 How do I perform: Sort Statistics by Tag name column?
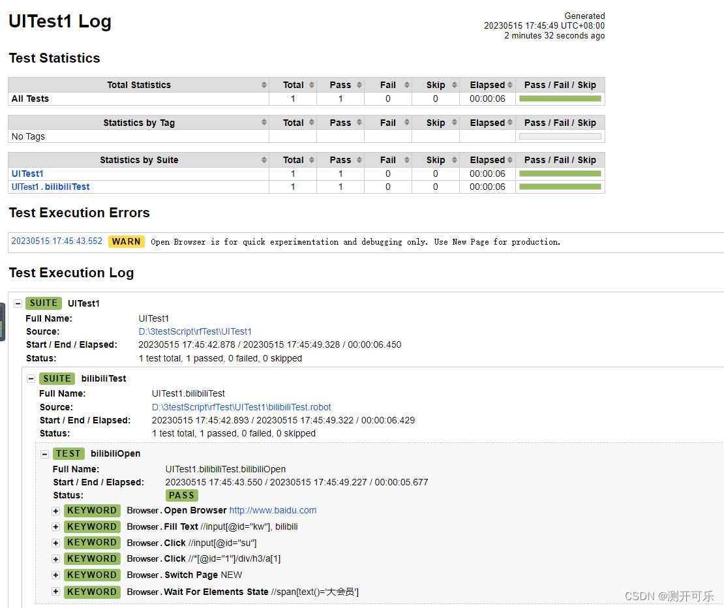coord(264,123)
